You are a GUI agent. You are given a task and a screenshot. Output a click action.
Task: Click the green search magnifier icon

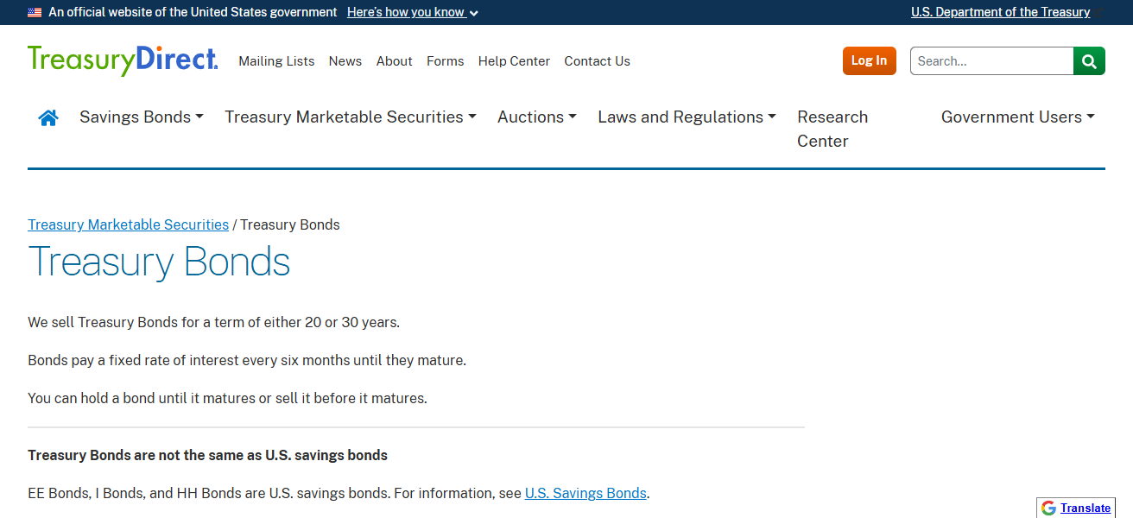(1089, 60)
